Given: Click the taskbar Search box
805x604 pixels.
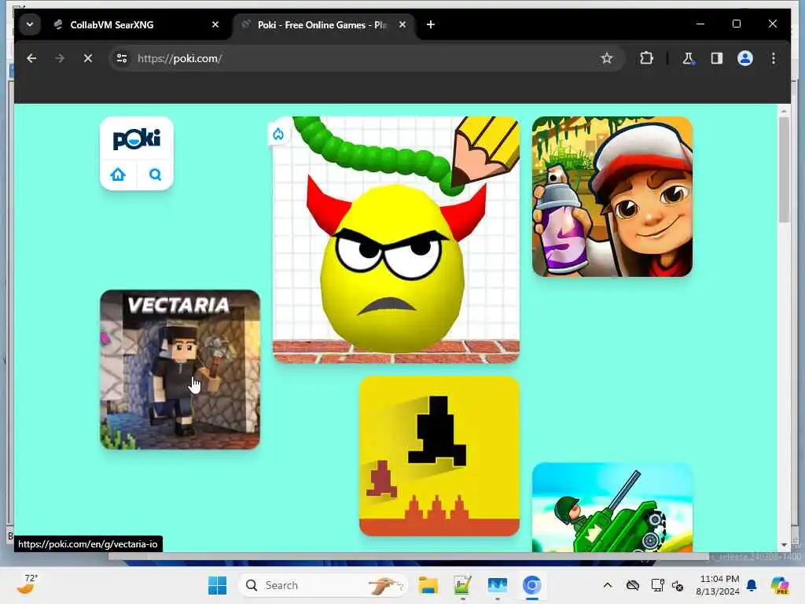Looking at the screenshot, I should click(x=323, y=585).
